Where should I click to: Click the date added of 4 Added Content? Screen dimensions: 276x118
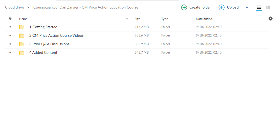(x=209, y=52)
